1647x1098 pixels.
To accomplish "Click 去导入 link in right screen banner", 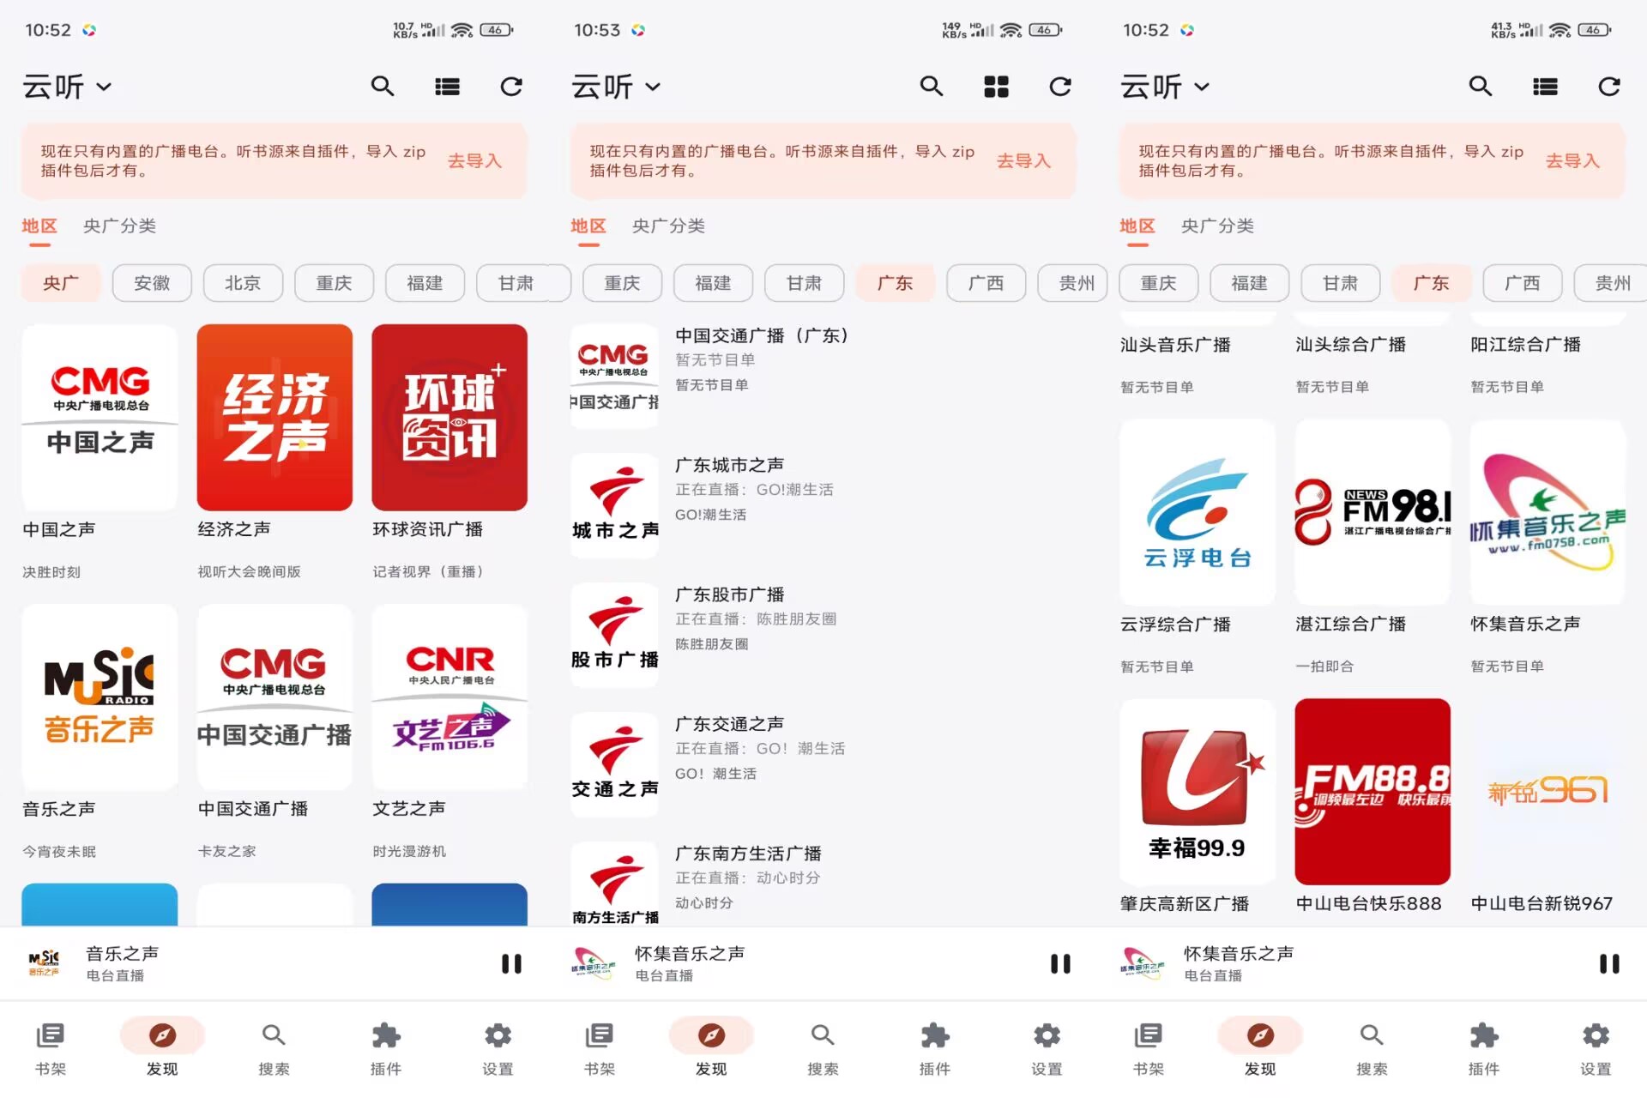I will click(x=1572, y=160).
